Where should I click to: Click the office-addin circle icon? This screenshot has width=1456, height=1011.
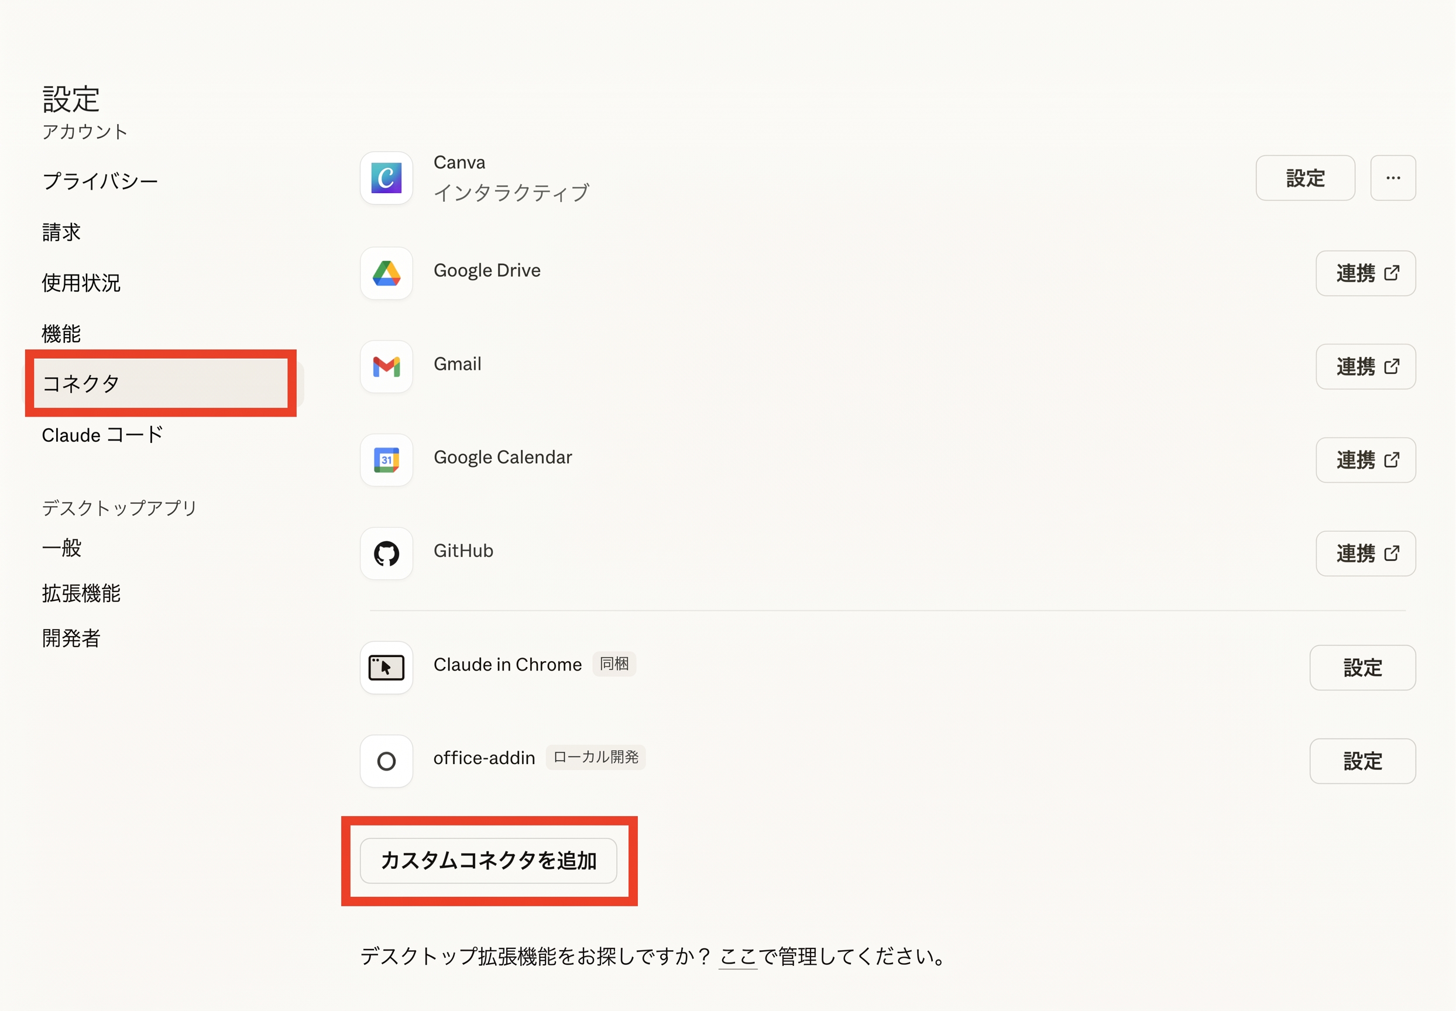386,761
